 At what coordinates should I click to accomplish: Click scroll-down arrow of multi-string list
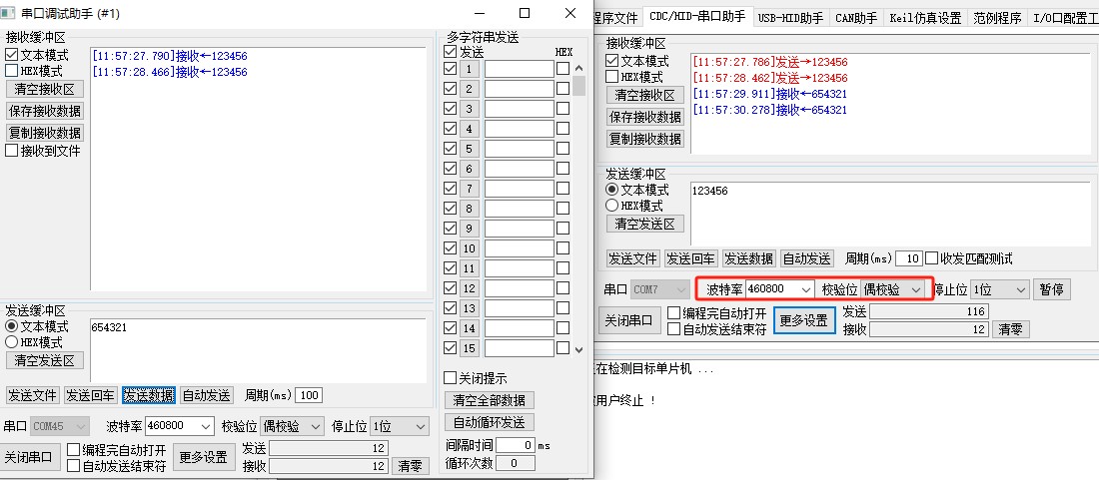[578, 349]
